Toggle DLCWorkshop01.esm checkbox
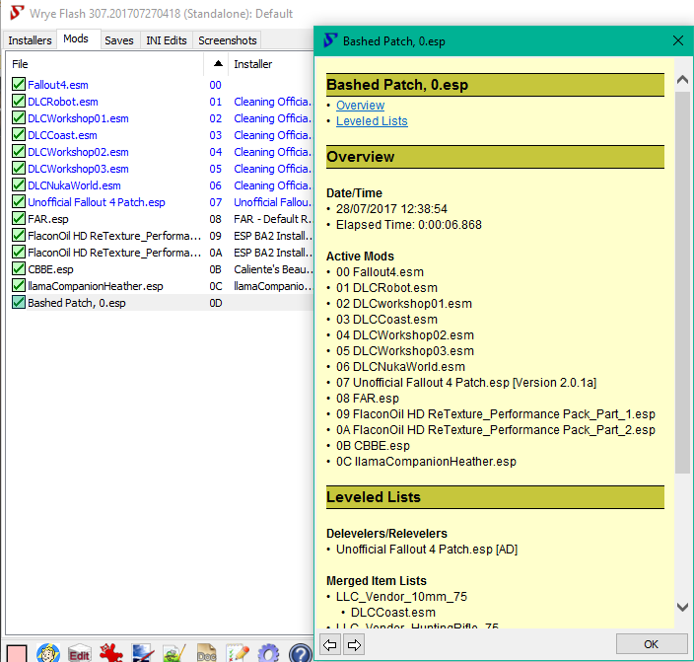 tap(18, 117)
